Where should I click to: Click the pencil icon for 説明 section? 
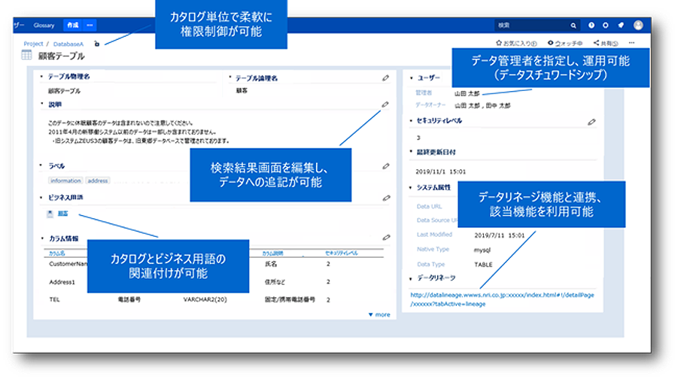pyautogui.click(x=385, y=105)
